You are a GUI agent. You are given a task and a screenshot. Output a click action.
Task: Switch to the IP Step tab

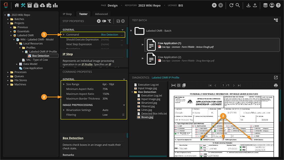click(x=67, y=14)
